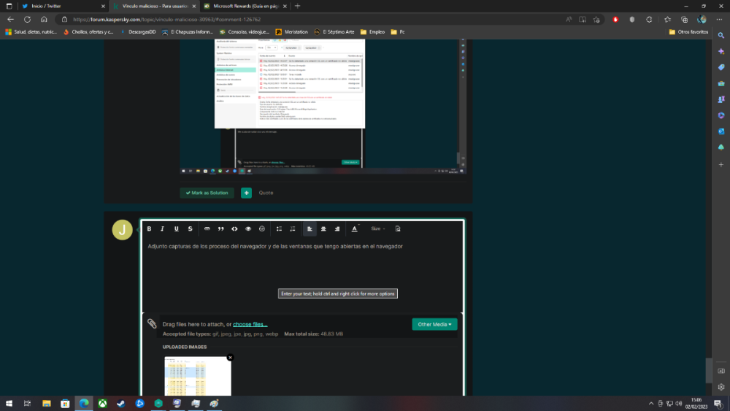
Task: Open the Otros favoritos bookmarks folder
Action: 688,32
